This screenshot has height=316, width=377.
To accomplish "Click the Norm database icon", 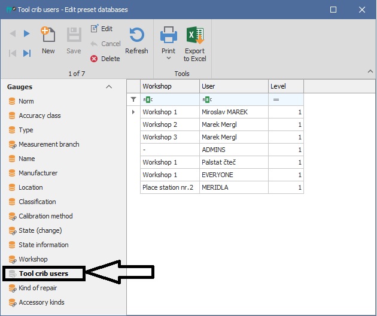I will (12, 101).
